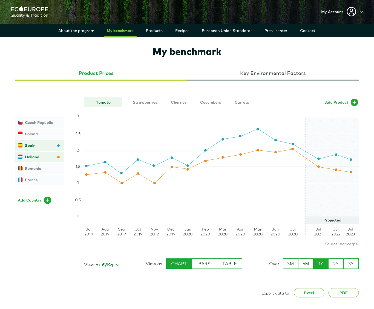
Task: Click the Romania flag icon
Action: click(x=20, y=168)
